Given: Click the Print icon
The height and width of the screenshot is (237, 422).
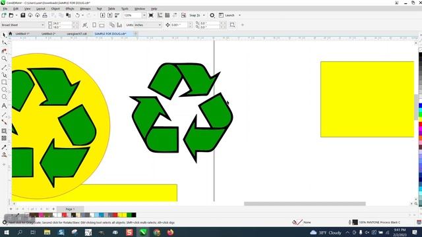Looking at the screenshot, I should (45, 15).
